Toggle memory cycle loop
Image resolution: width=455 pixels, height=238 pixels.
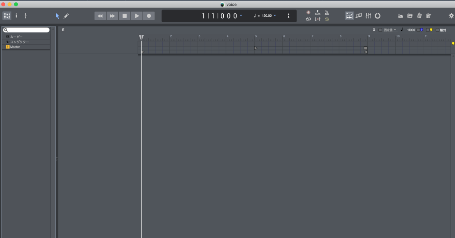(308, 19)
